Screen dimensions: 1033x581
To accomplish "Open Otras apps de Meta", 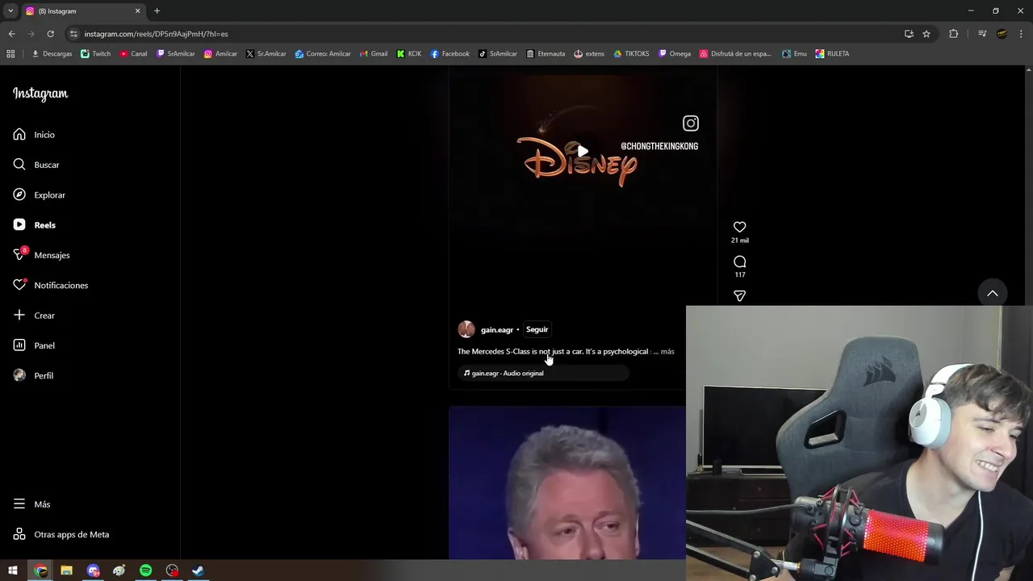I will (x=61, y=534).
